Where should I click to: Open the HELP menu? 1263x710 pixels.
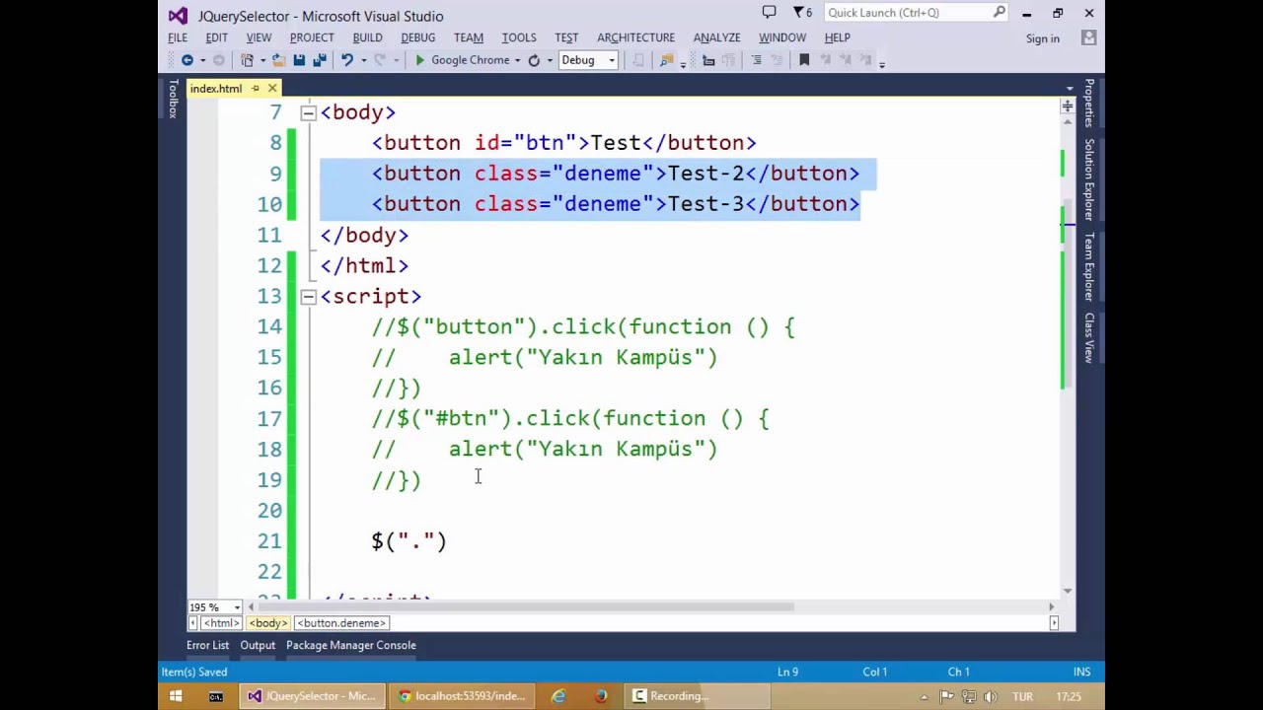click(837, 37)
